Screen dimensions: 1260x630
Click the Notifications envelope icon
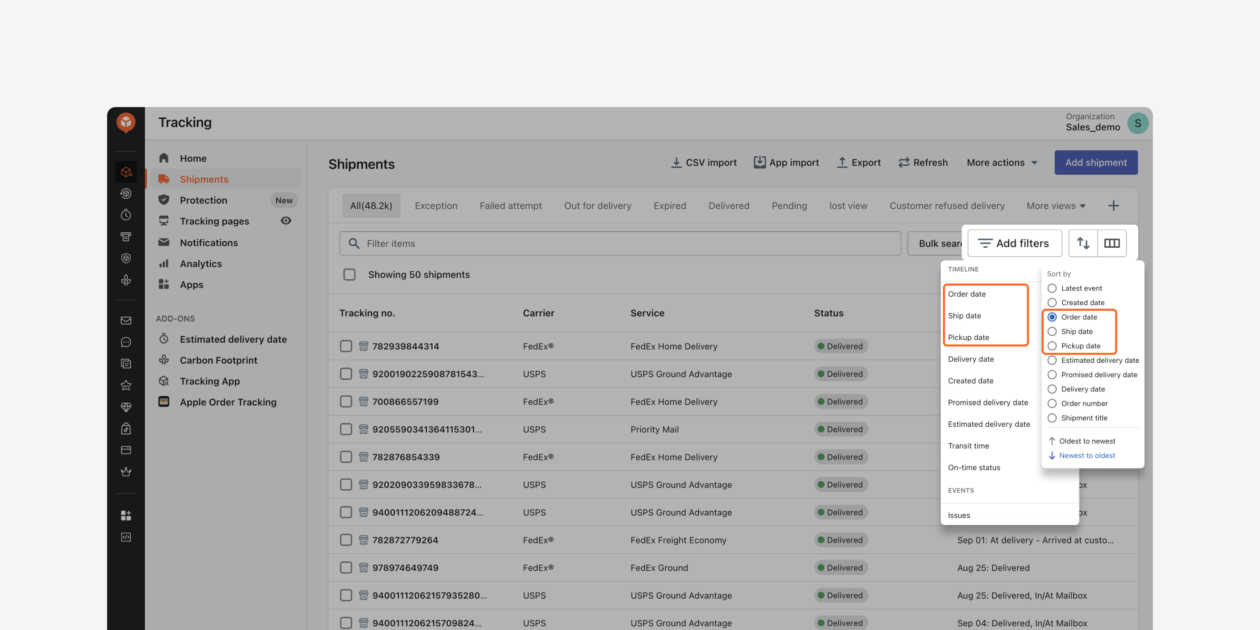(x=164, y=243)
